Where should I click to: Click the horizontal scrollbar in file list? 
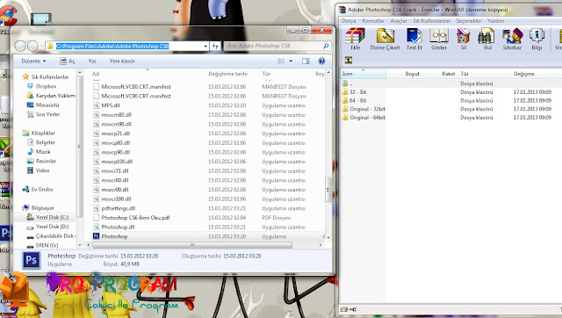[x=192, y=245]
